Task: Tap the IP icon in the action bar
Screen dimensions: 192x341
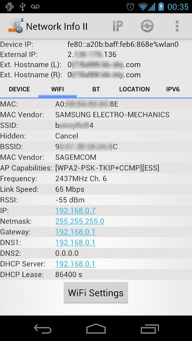Action: click(x=118, y=26)
